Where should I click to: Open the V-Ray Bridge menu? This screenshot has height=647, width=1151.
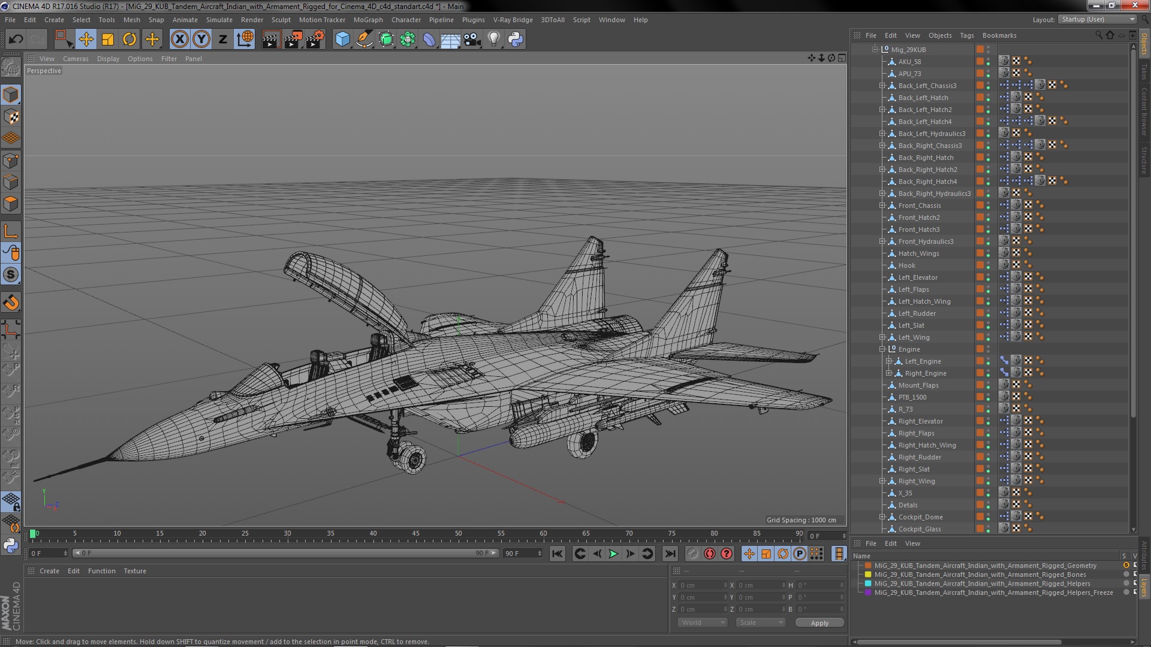click(513, 20)
